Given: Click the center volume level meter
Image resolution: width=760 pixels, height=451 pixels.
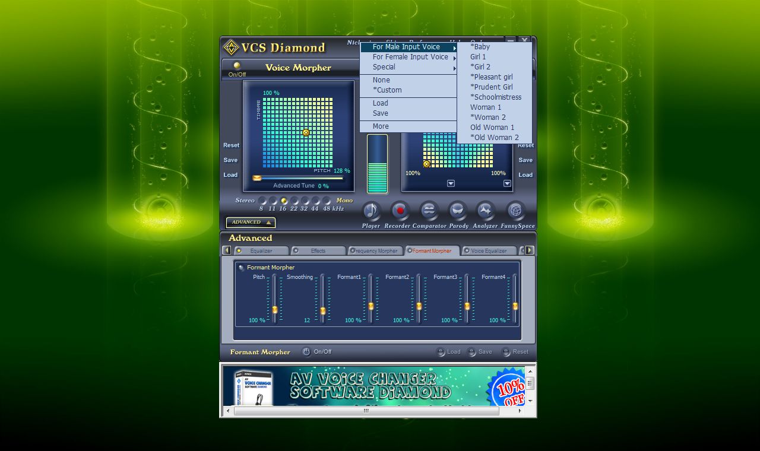Looking at the screenshot, I should (377, 164).
